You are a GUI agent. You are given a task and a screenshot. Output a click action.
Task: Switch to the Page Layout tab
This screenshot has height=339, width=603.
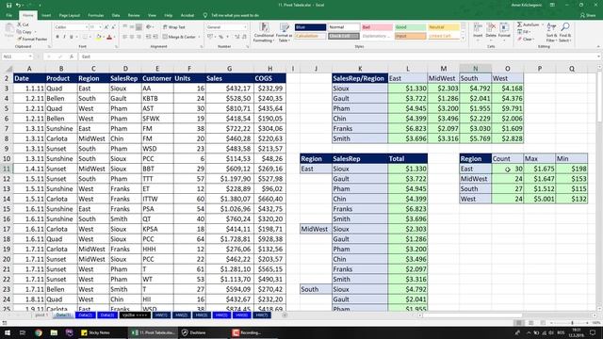(69, 15)
